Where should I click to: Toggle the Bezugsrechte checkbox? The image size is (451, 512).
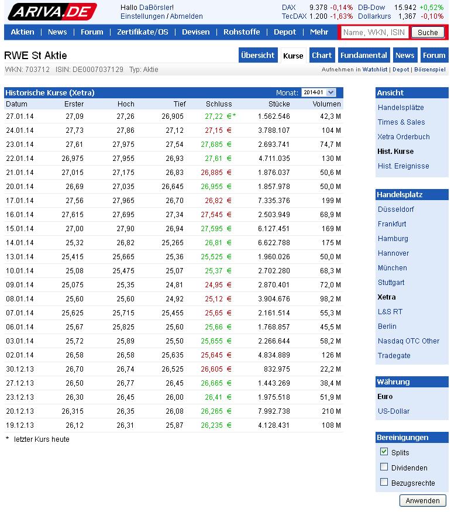(384, 482)
